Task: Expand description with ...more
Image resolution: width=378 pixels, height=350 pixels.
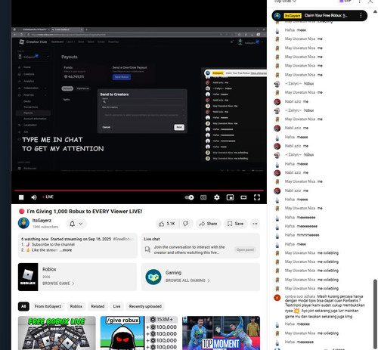Action: 66,250
